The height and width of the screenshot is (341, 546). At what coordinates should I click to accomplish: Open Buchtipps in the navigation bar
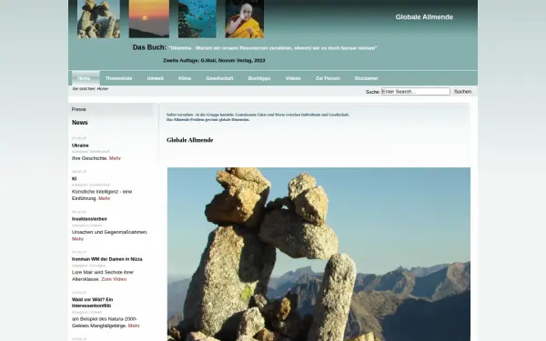(x=259, y=78)
